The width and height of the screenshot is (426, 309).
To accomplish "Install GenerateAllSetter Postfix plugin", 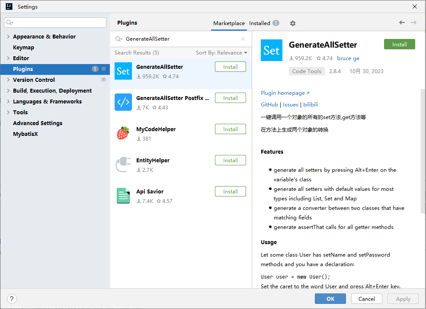I will 231,98.
